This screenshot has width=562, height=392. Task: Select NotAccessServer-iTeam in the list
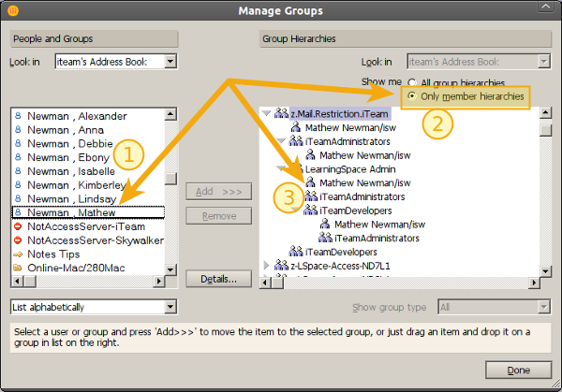click(86, 226)
